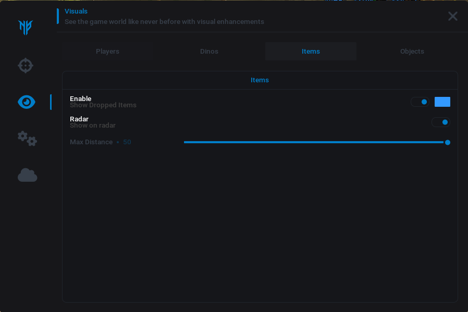
Task: Click the Items section header
Action: 260,80
